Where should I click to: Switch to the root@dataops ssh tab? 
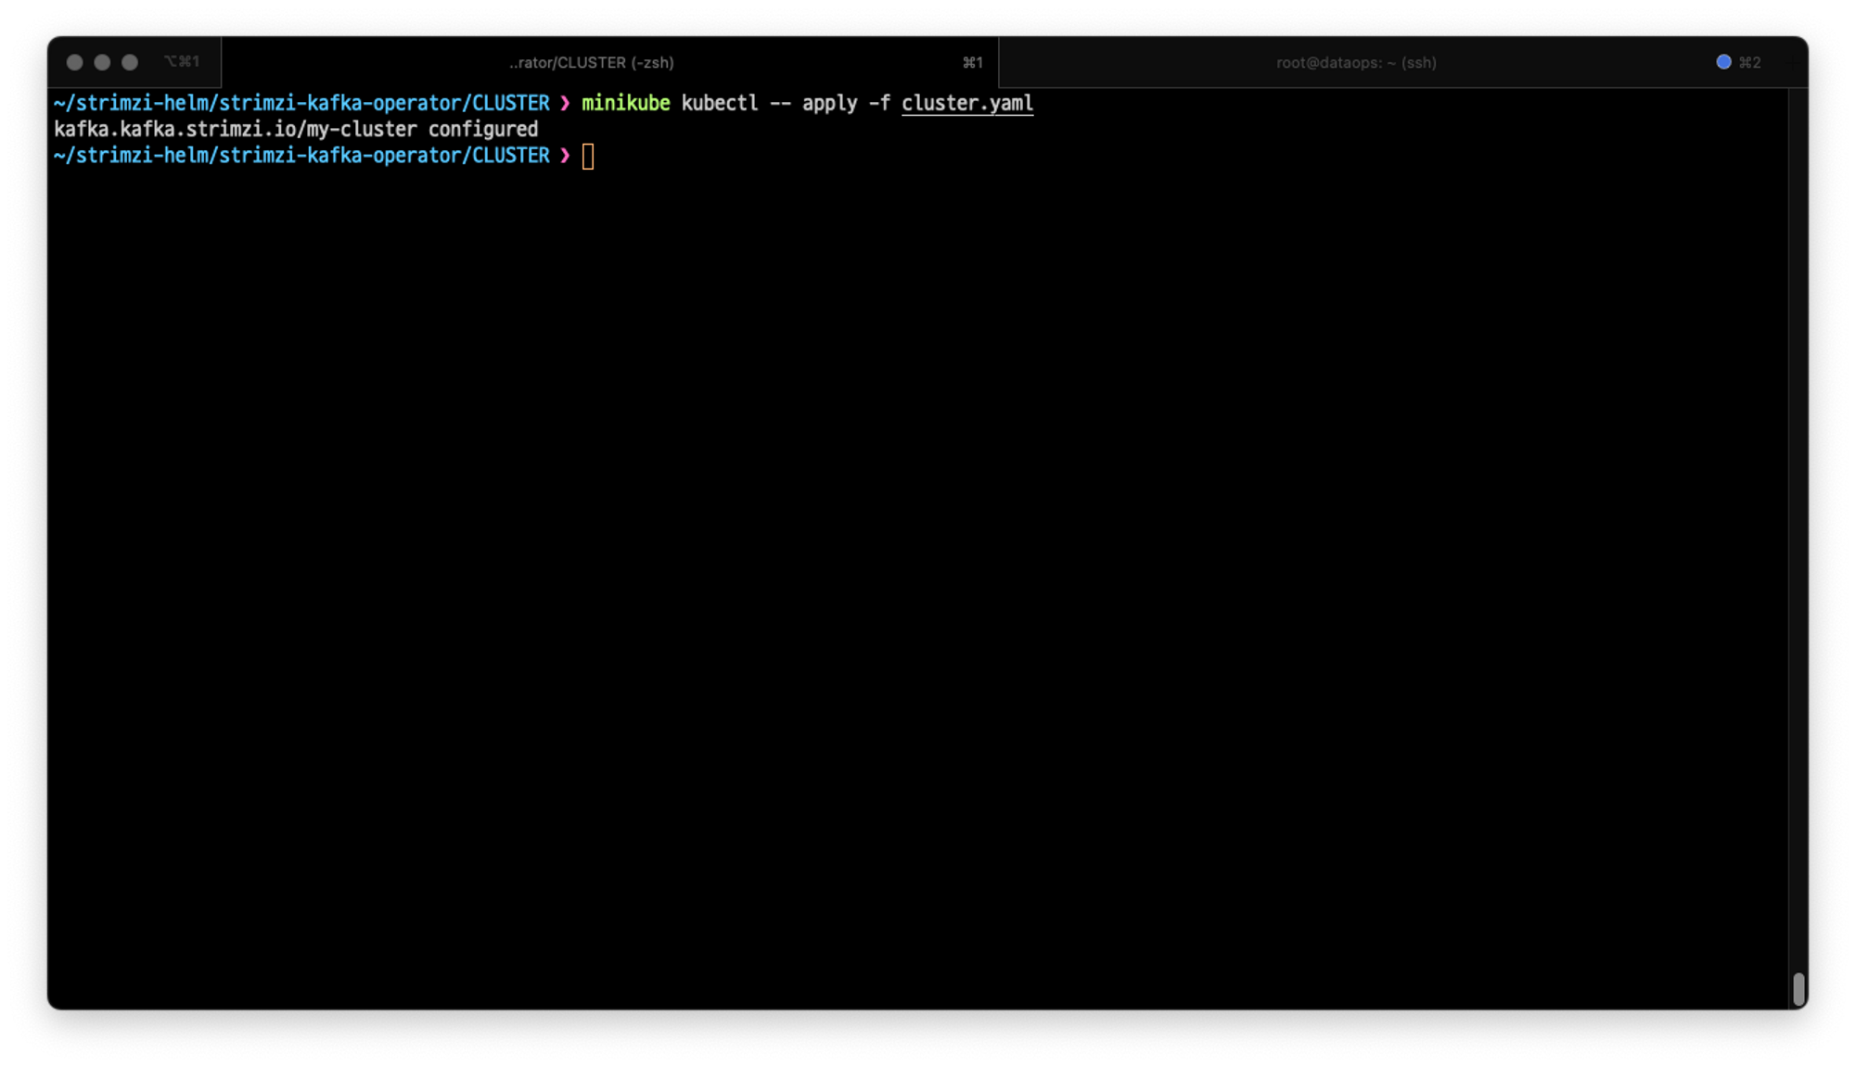pyautogui.click(x=1355, y=62)
